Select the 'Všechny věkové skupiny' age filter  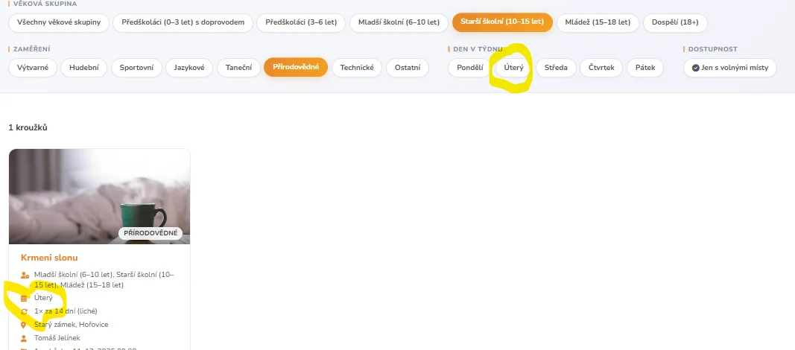pyautogui.click(x=59, y=22)
